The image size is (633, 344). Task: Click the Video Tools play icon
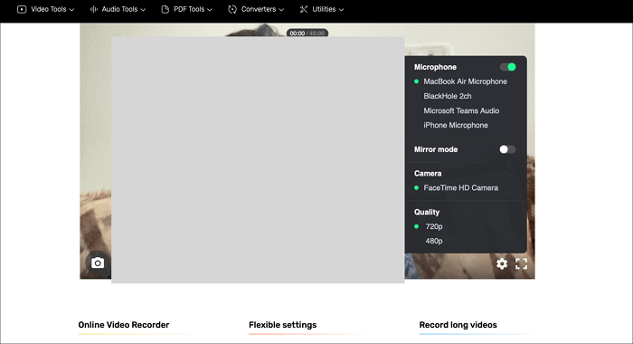[x=22, y=9]
